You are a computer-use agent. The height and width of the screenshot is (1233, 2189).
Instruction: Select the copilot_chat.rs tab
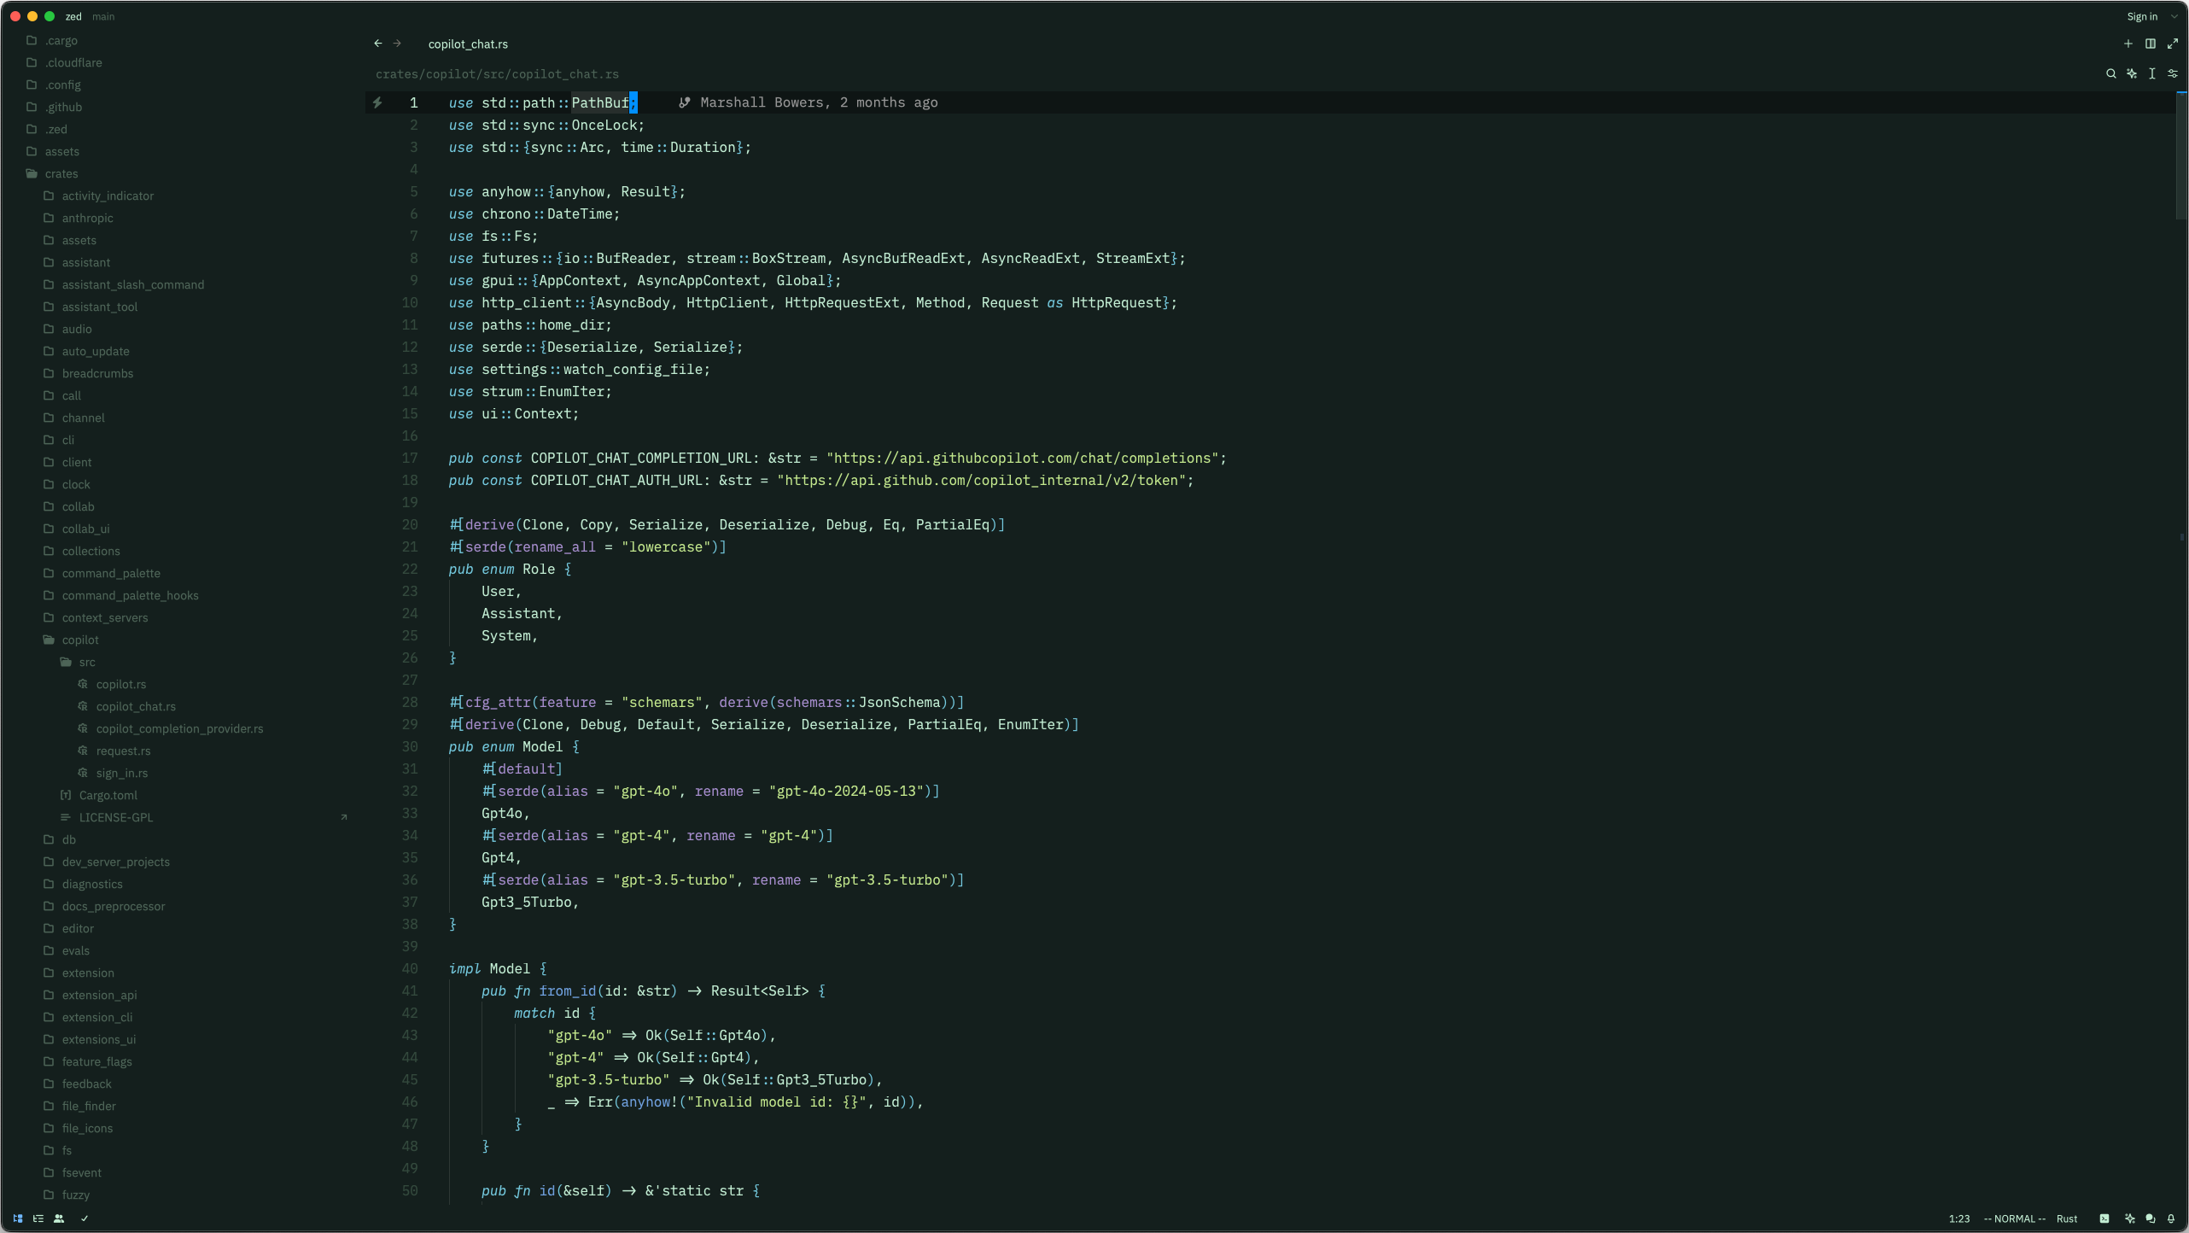468,44
